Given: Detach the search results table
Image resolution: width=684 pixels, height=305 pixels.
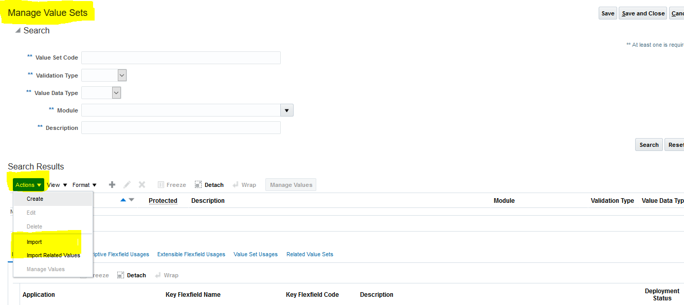Looking at the screenshot, I should pos(209,184).
